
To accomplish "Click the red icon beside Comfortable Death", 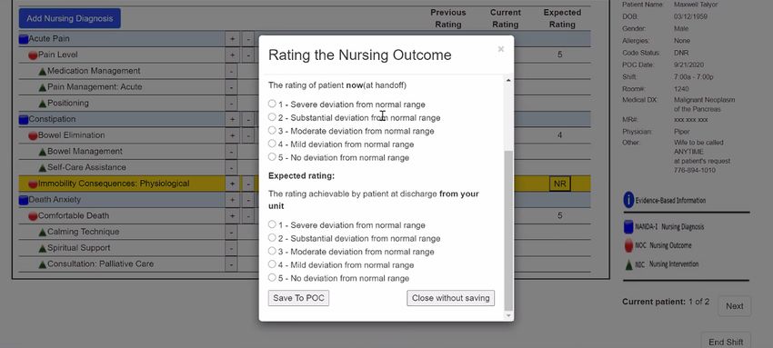I will click(x=33, y=216).
